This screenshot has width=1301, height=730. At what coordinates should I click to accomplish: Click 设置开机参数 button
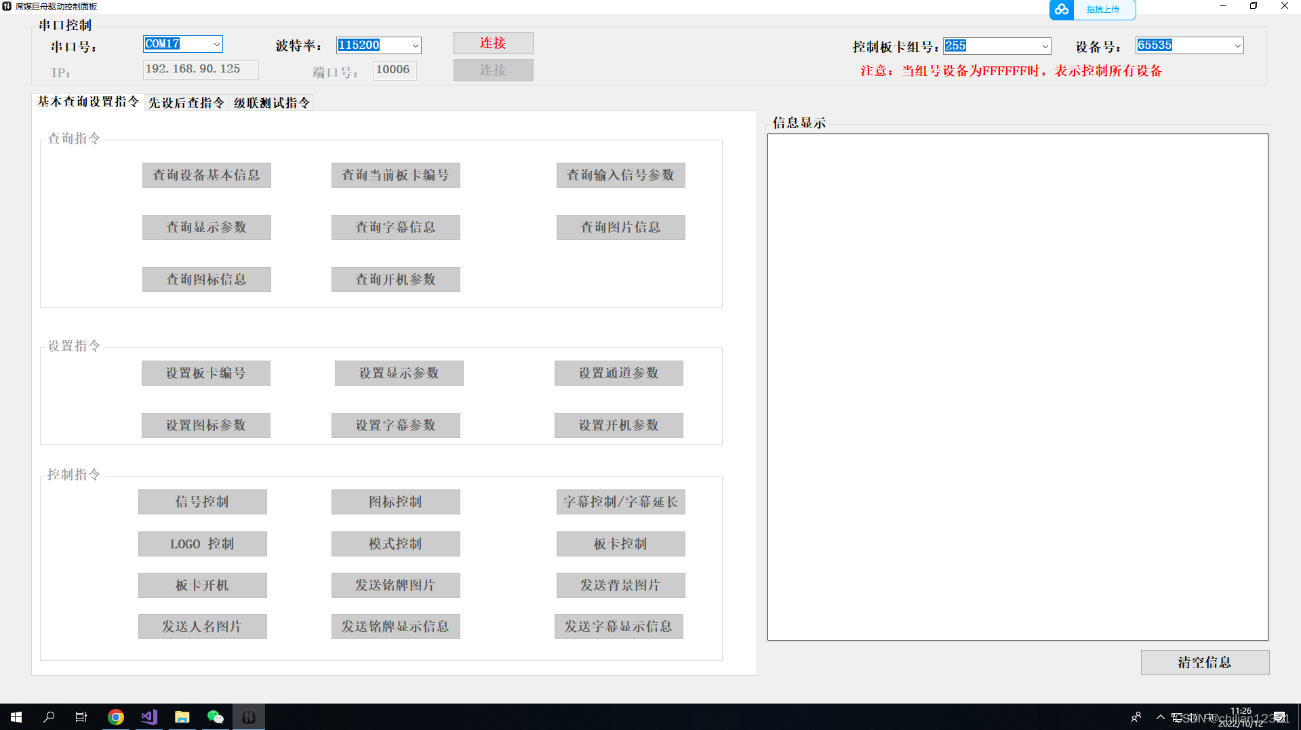[618, 425]
